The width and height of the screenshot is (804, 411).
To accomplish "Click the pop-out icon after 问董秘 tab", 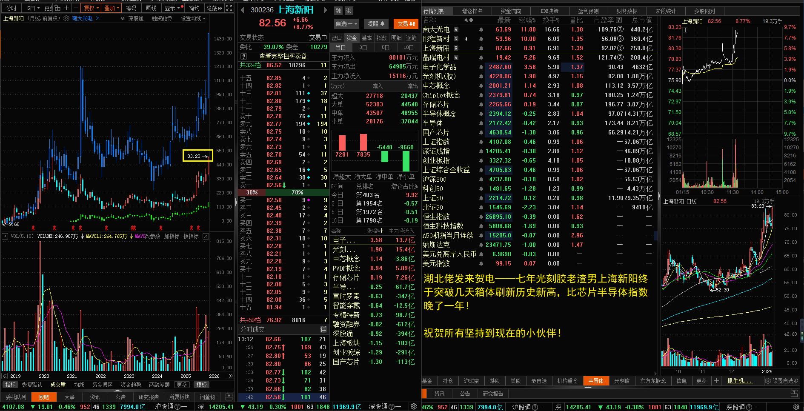I will pyautogui.click(x=229, y=397).
